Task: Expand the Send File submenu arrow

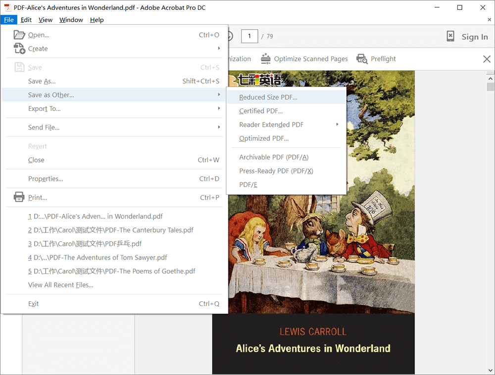Action: click(x=219, y=127)
